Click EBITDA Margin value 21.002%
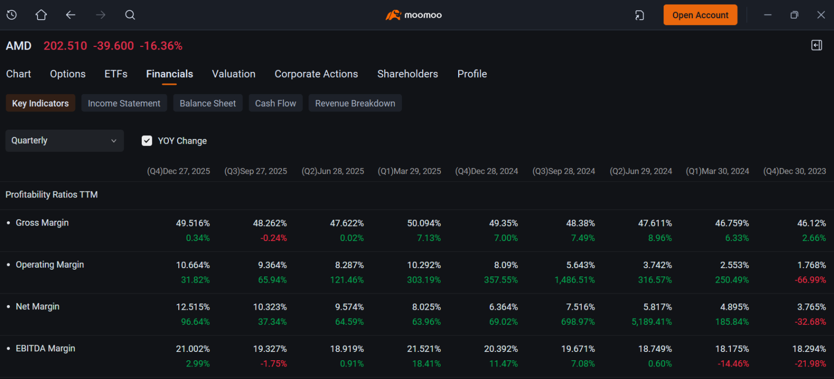This screenshot has width=834, height=379. 193,349
